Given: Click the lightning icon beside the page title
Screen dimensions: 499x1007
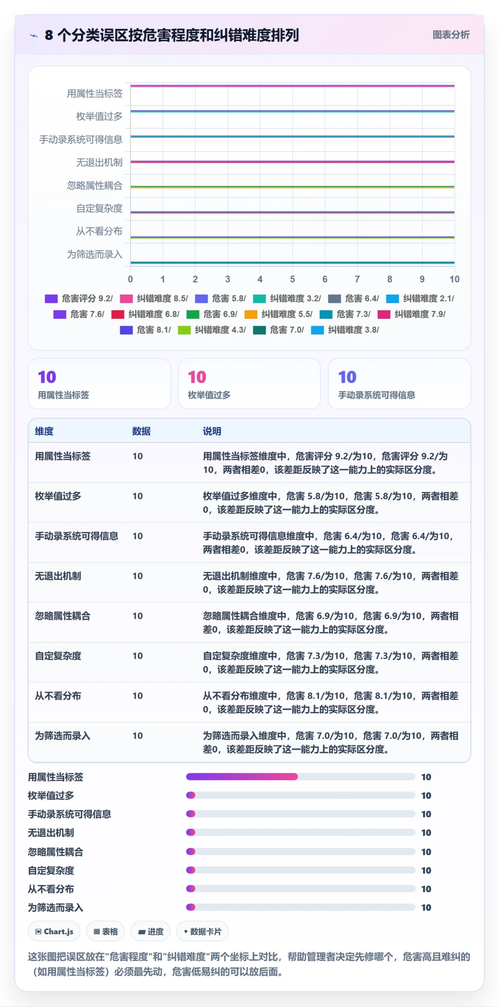Looking at the screenshot, I should pos(34,36).
